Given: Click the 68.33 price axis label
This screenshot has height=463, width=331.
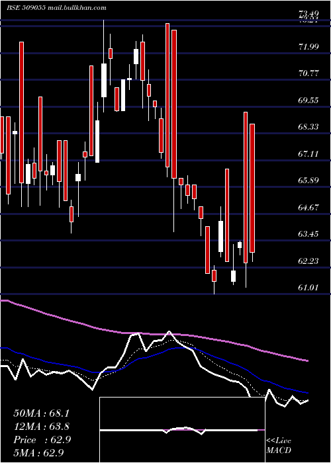Looking at the screenshot, I should tap(308, 127).
